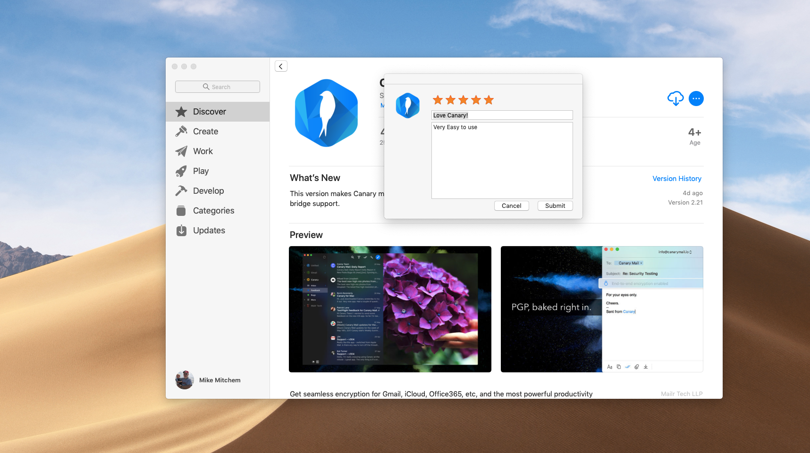The height and width of the screenshot is (453, 810).
Task: Click the Work paper-plane icon
Action: (181, 151)
